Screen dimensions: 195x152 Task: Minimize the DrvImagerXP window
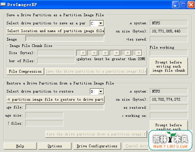(x=175, y=5)
